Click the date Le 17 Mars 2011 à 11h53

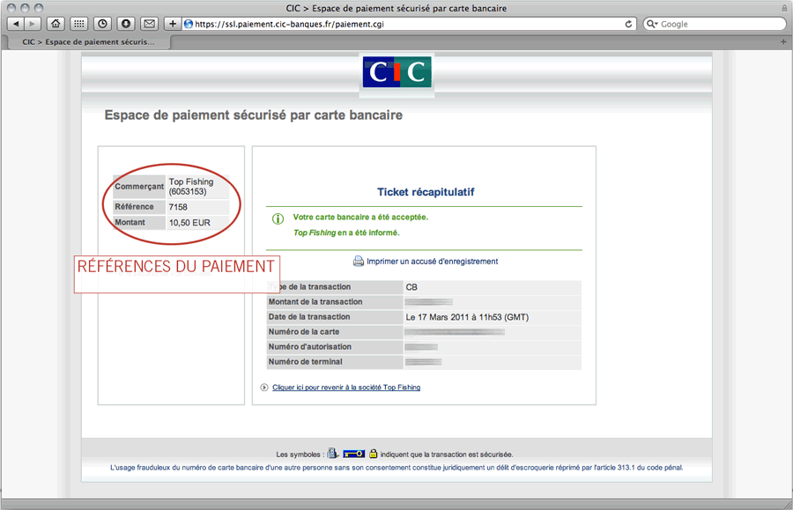click(x=467, y=317)
